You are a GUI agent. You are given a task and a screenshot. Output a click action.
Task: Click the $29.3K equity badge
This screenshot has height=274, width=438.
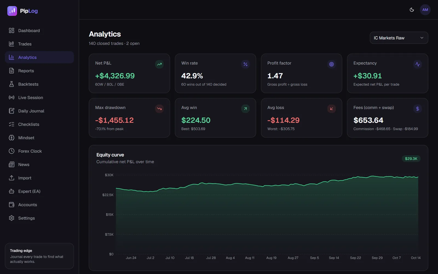pos(411,159)
